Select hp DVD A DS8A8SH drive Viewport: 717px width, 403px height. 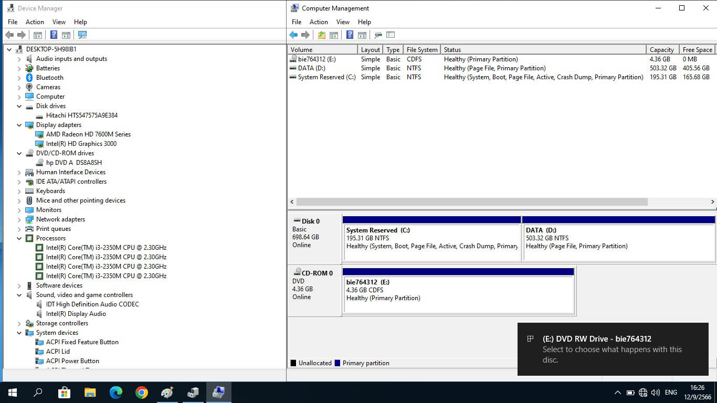74,163
